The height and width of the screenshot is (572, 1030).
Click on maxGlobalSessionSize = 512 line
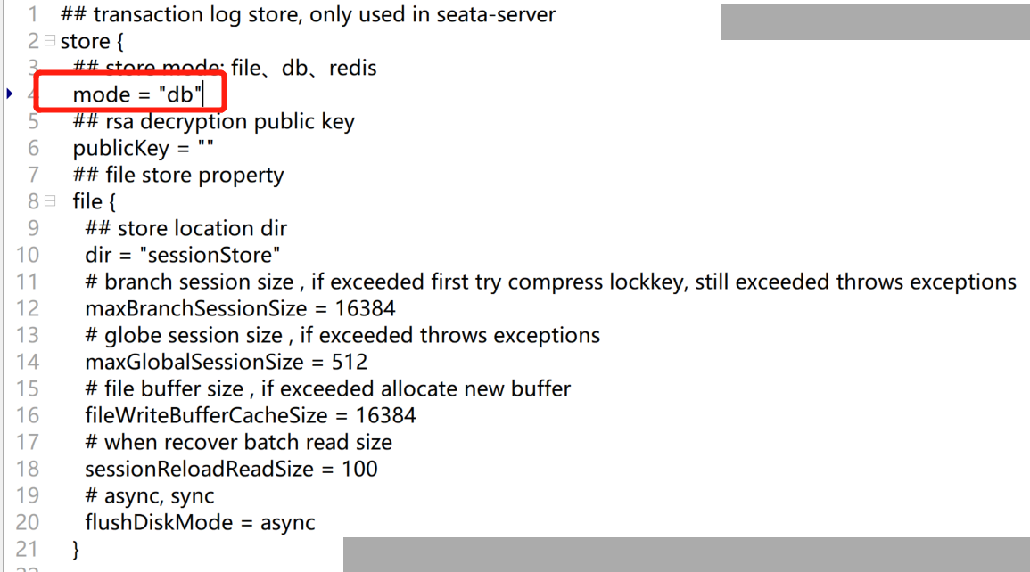point(226,362)
